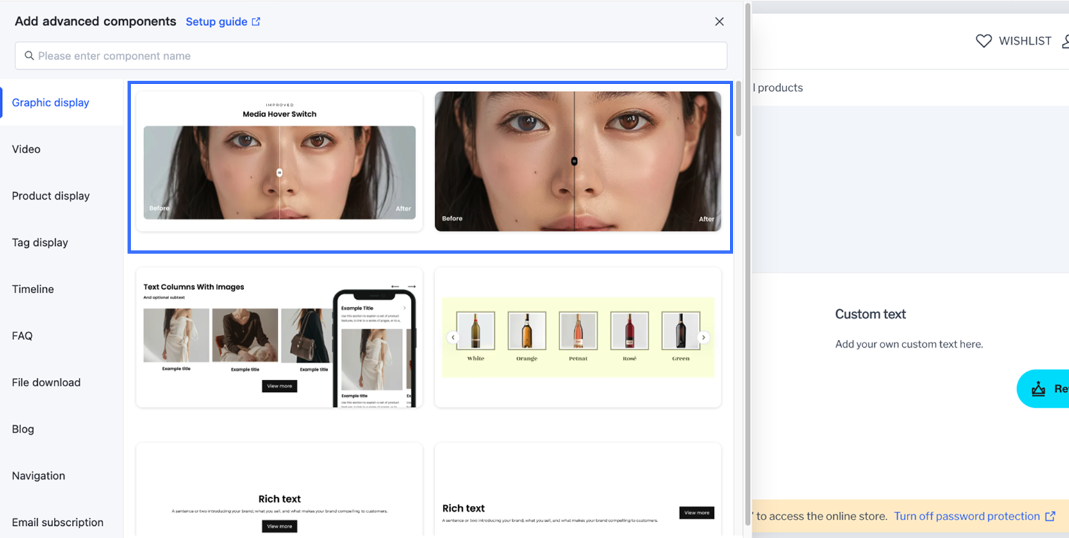Open the FAQ category

coord(22,336)
